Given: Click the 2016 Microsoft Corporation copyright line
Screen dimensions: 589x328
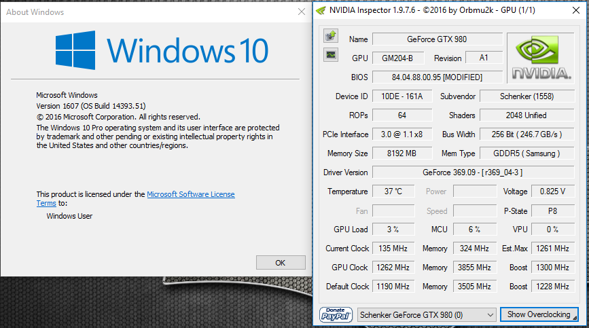Looking at the screenshot, I should [118, 117].
